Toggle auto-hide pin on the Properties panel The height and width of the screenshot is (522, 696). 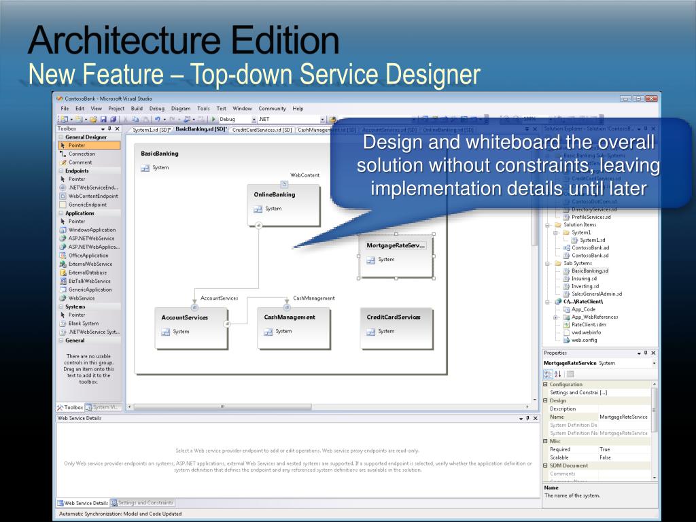pyautogui.click(x=646, y=353)
